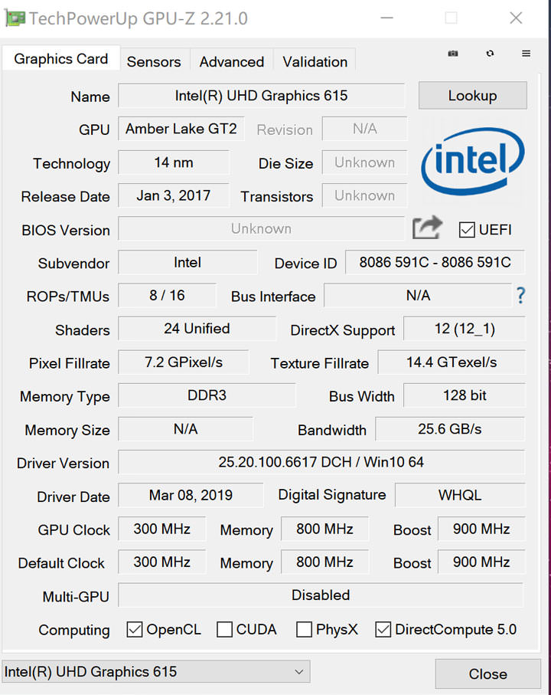Image resolution: width=551 pixels, height=695 pixels.
Task: Toggle the UEFI checkbox
Action: [x=467, y=229]
